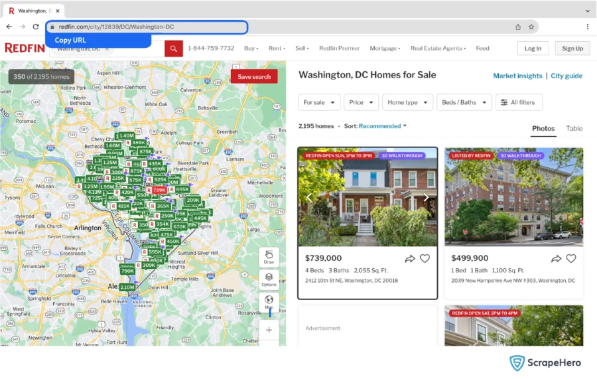Open the $739,000 house photo
The height and width of the screenshot is (379, 597).
[367, 197]
